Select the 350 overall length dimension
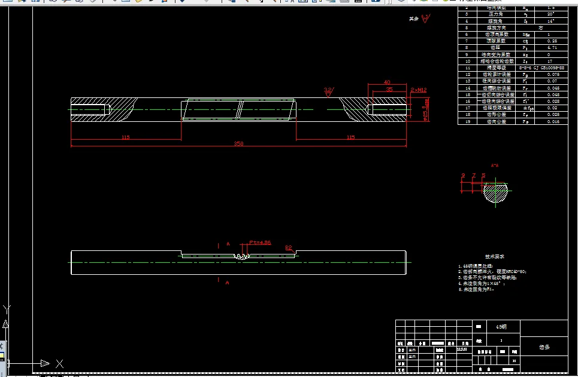578x377 pixels. [238, 143]
